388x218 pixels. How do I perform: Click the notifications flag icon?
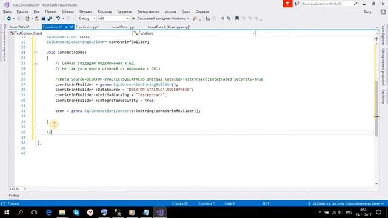pyautogui.click(x=287, y=4)
